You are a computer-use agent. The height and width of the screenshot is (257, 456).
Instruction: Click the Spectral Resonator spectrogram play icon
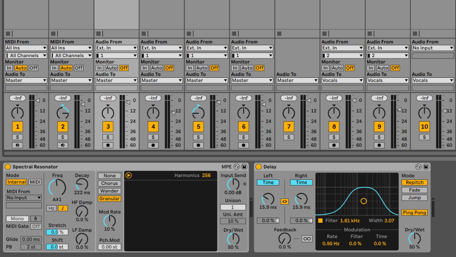click(129, 175)
